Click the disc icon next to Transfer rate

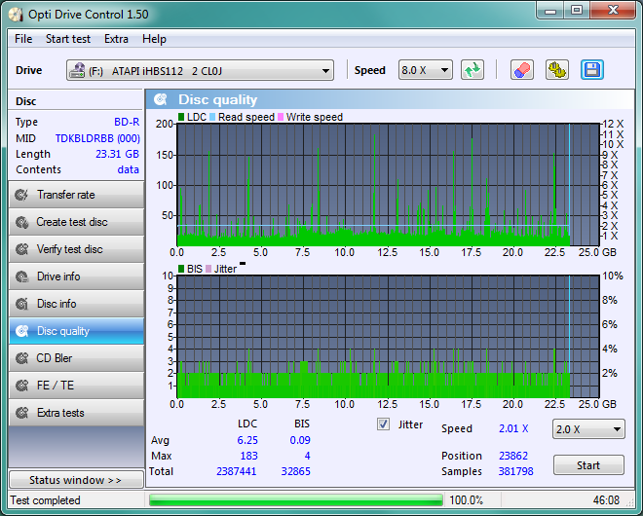coord(21,195)
